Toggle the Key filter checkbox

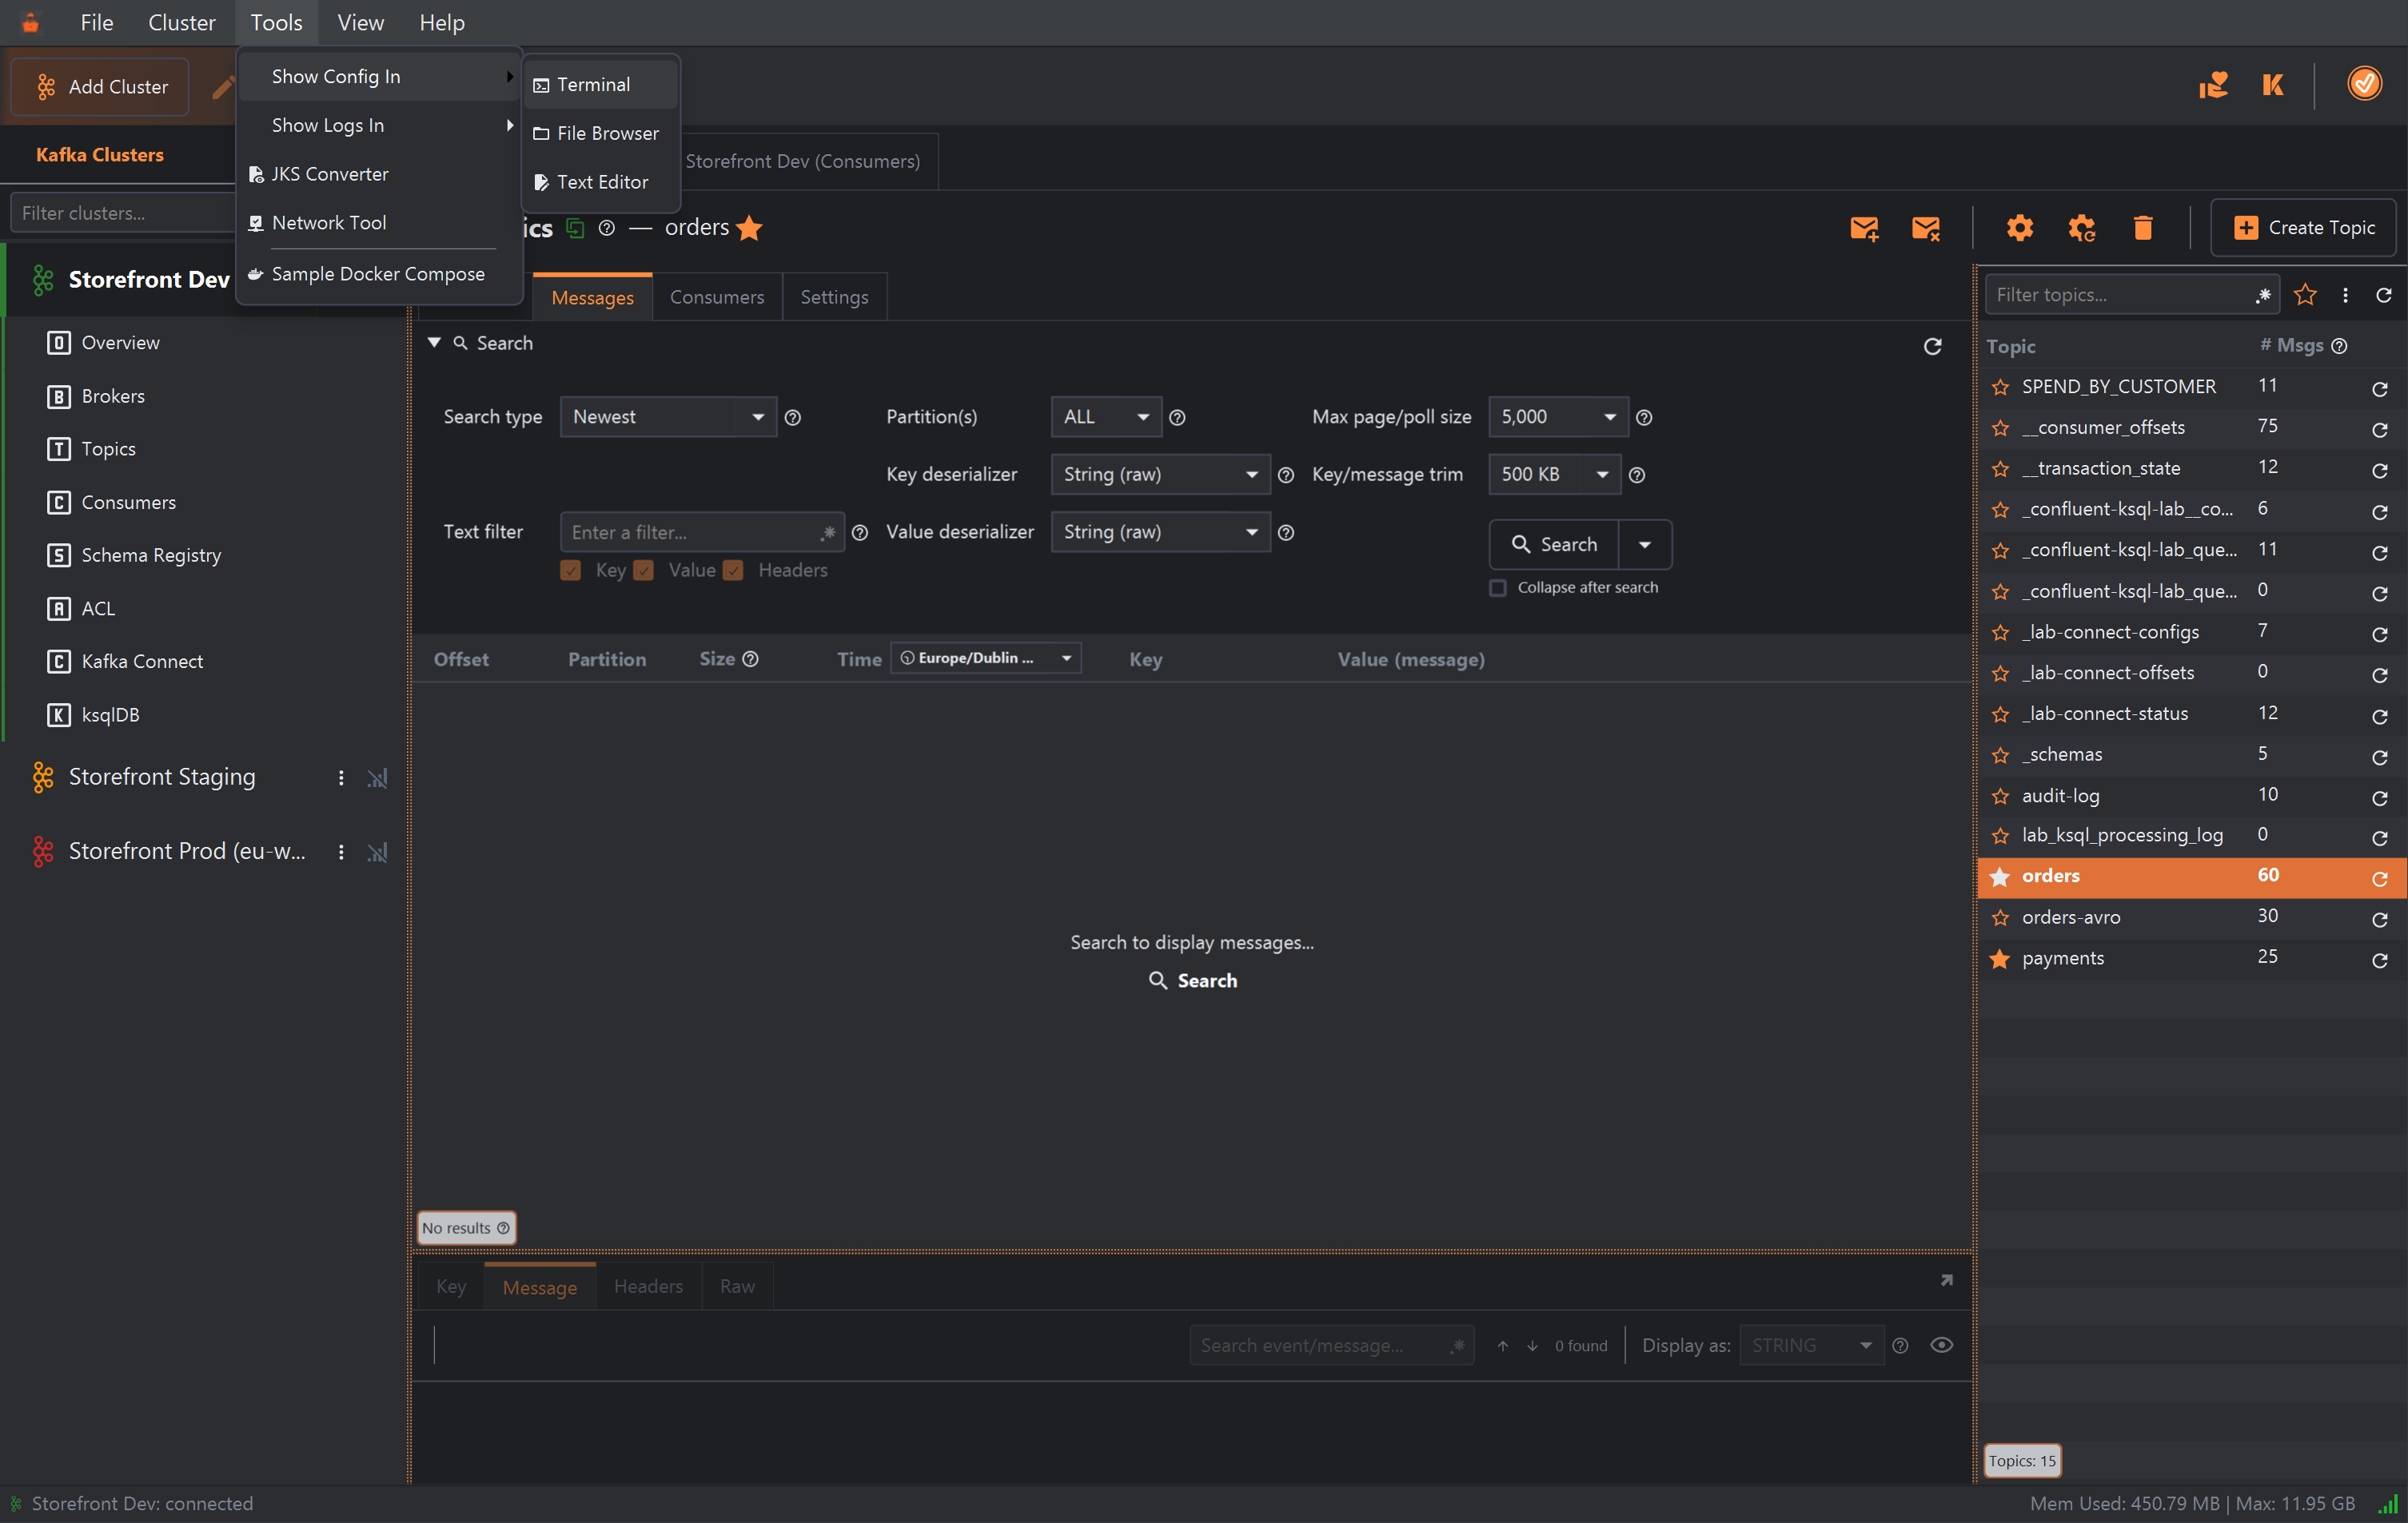tap(571, 571)
